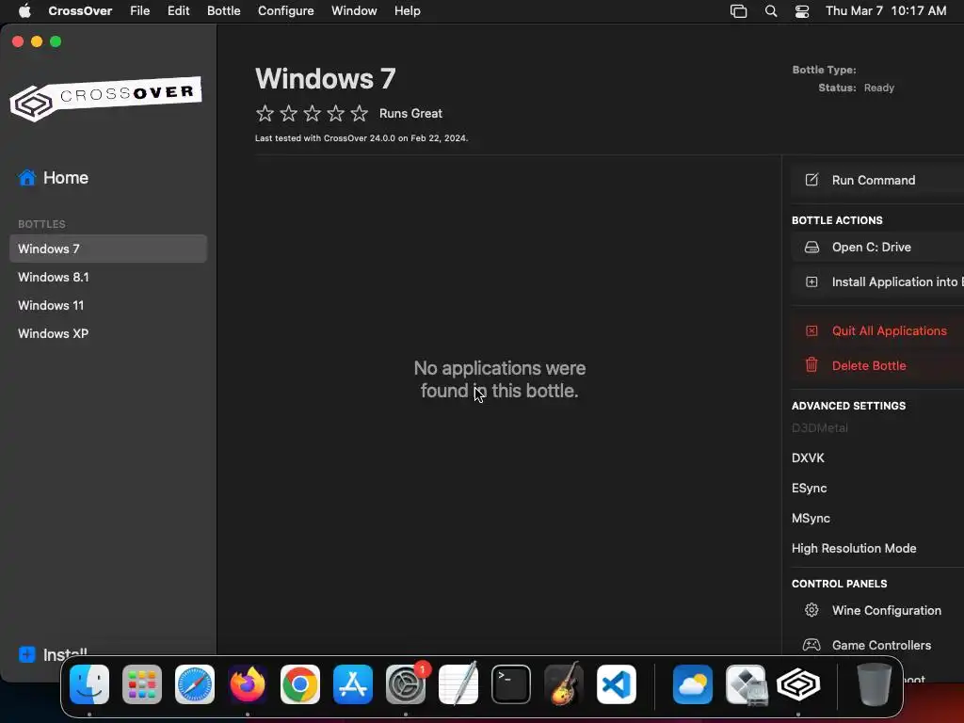Viewport: 964px width, 723px height.
Task: Select the Windows 8.1 bottle
Action: (x=108, y=277)
